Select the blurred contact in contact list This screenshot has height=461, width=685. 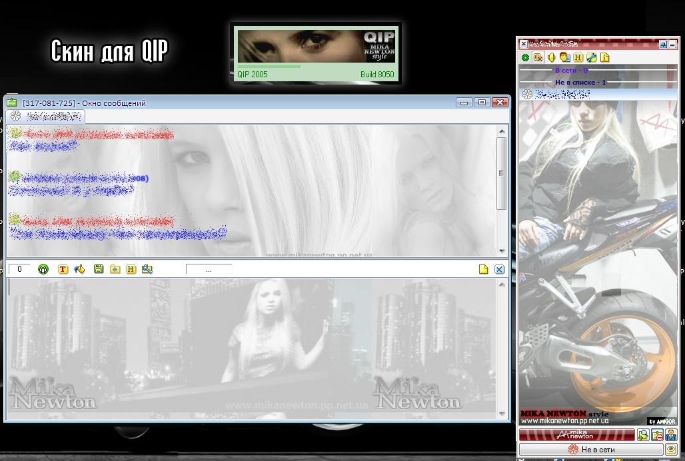[x=598, y=95]
